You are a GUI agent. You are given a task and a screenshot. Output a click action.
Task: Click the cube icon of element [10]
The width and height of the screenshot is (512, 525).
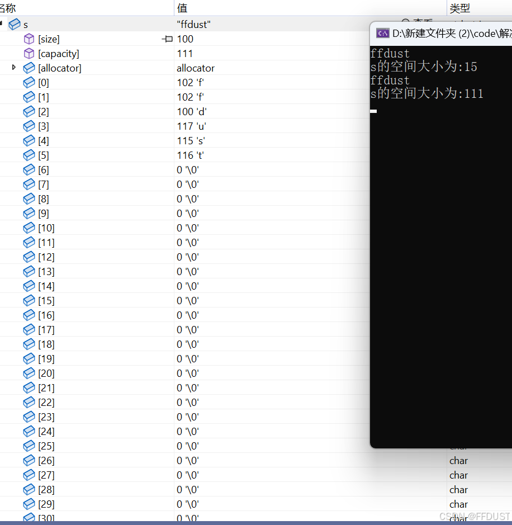tap(29, 228)
